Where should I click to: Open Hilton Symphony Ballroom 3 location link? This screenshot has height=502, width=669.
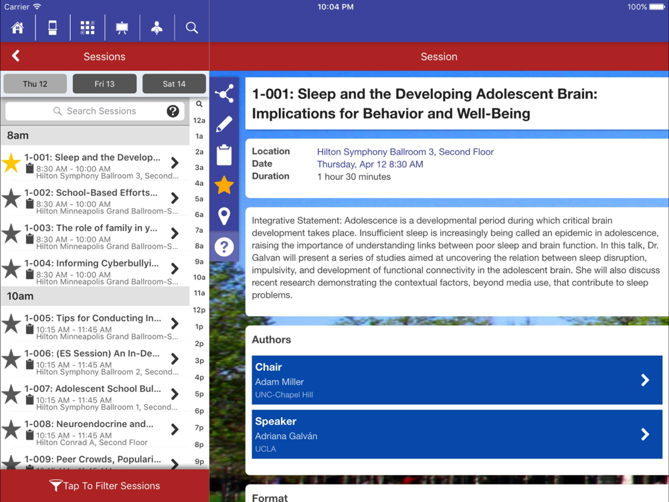pos(405,152)
